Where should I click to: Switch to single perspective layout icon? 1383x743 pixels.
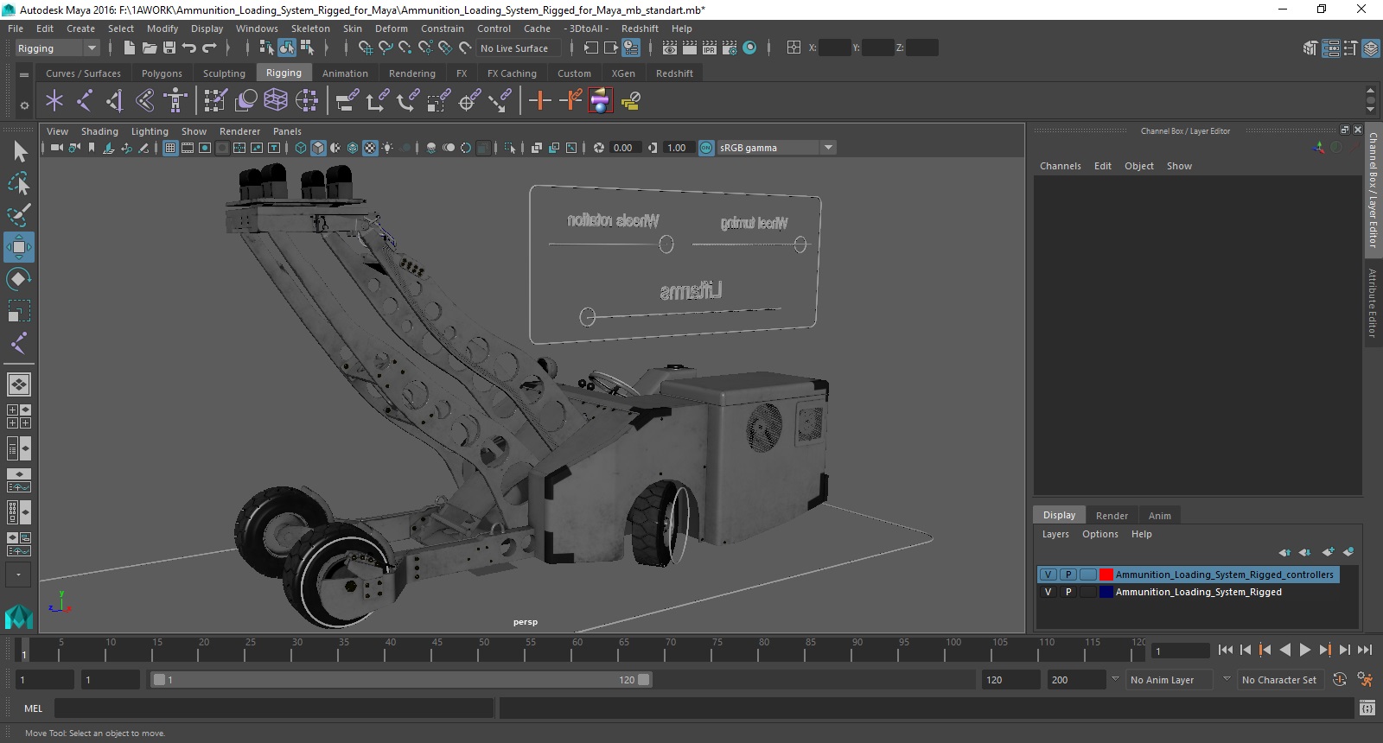coord(19,384)
